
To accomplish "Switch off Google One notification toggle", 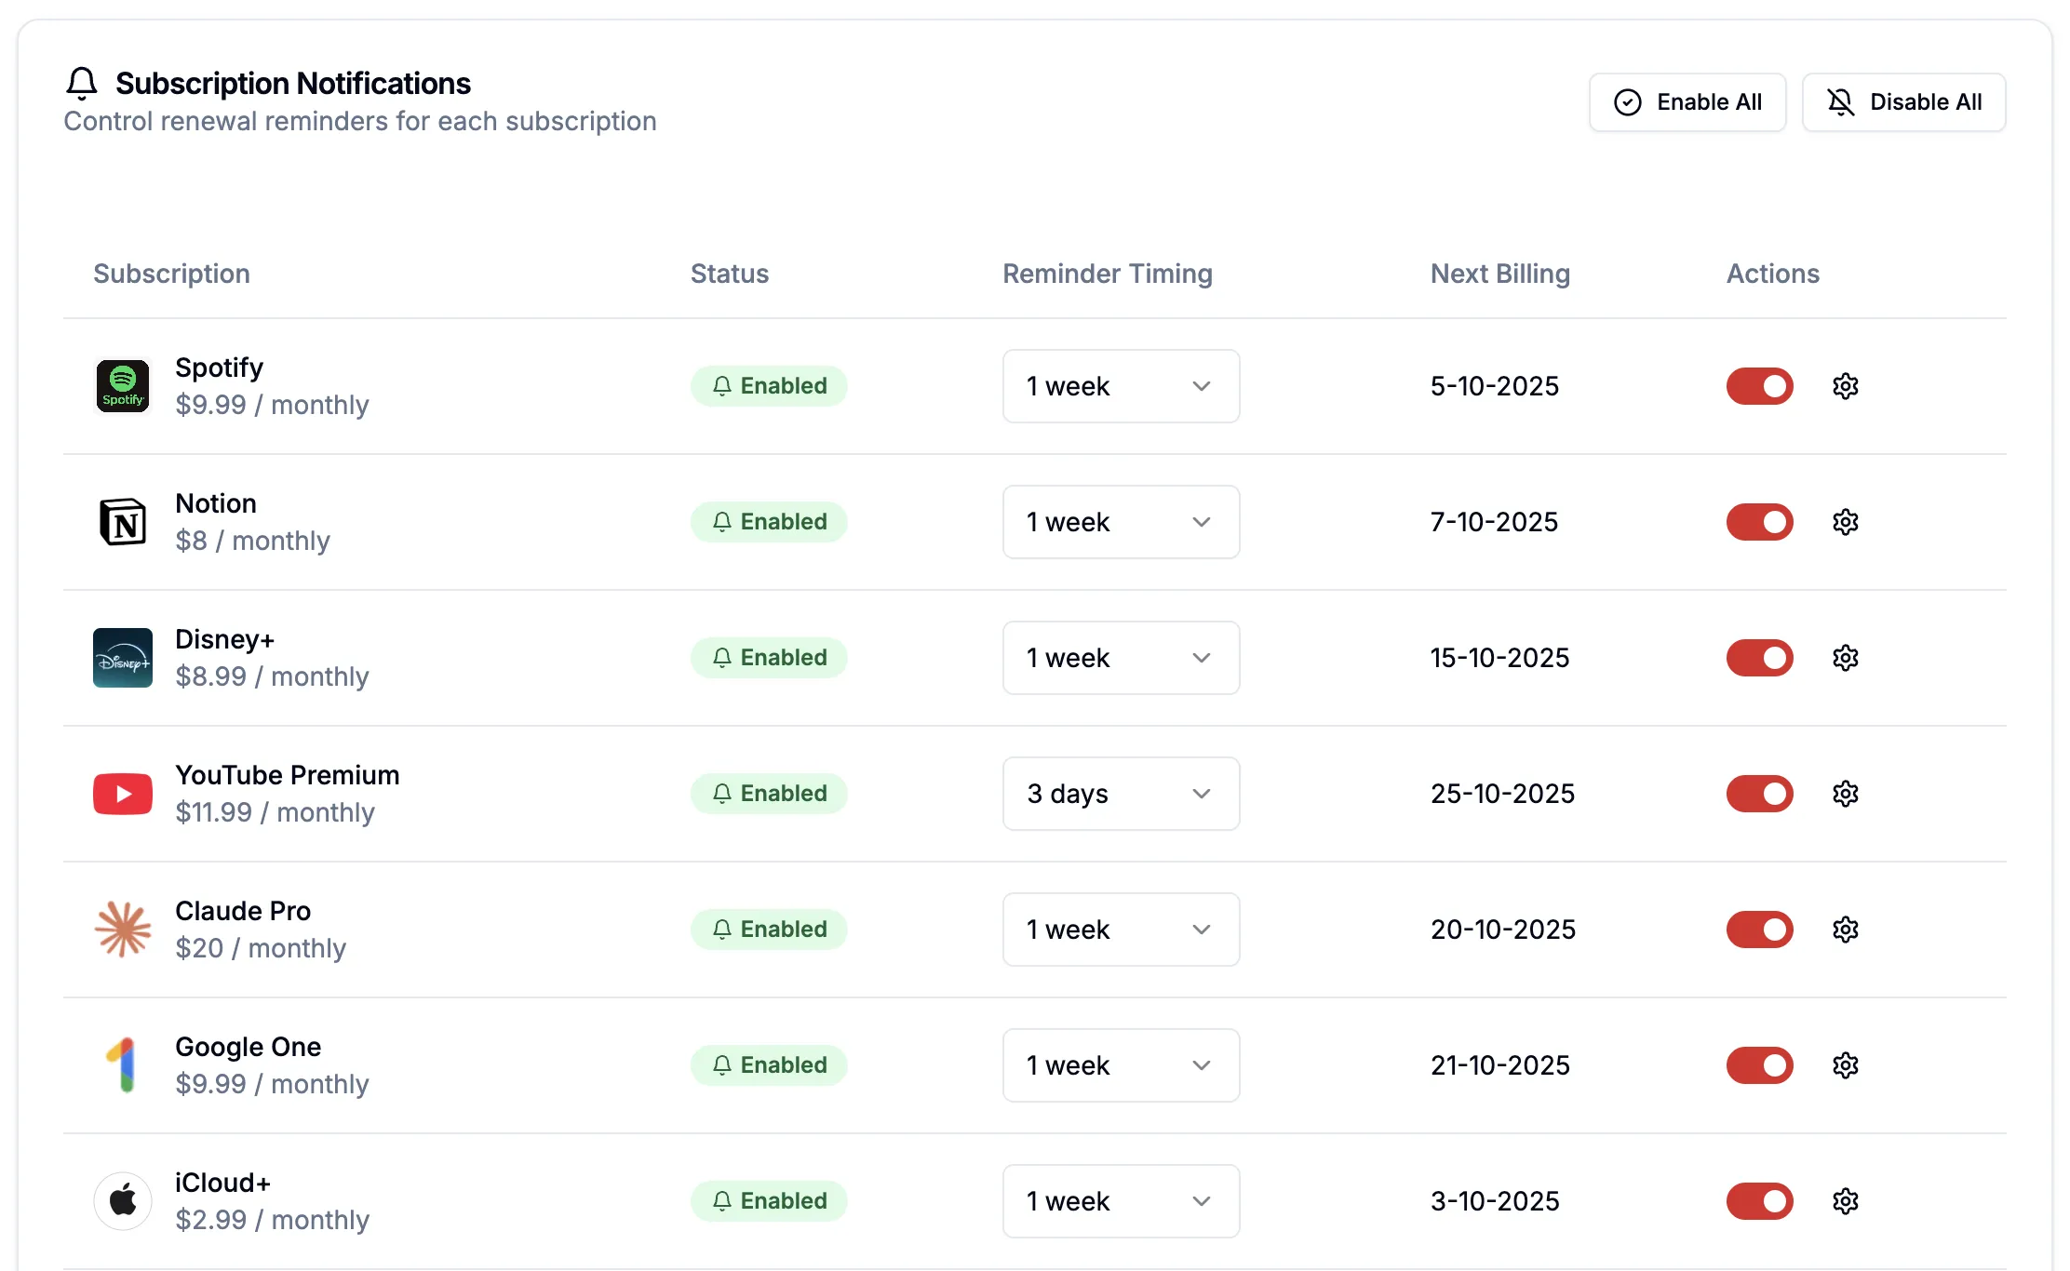I will click(1759, 1065).
